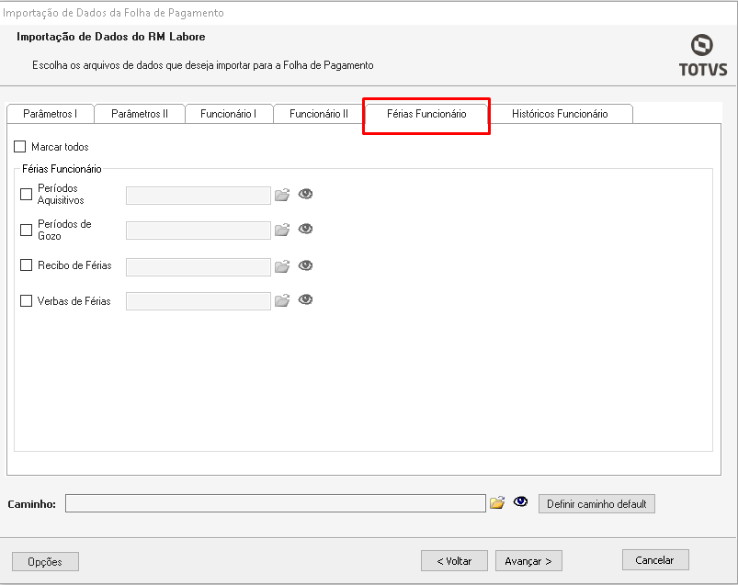Open the Funcionário II tab

(x=319, y=114)
